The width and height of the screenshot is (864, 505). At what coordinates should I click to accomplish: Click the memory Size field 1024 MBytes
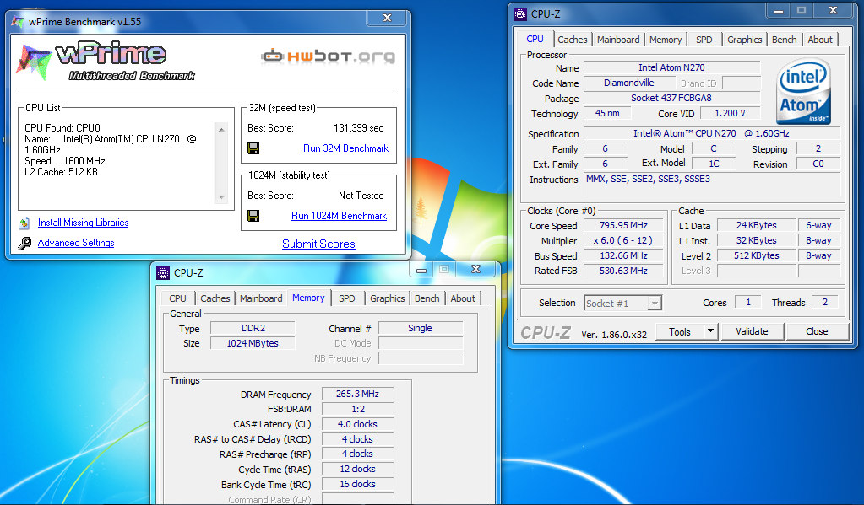coord(253,343)
